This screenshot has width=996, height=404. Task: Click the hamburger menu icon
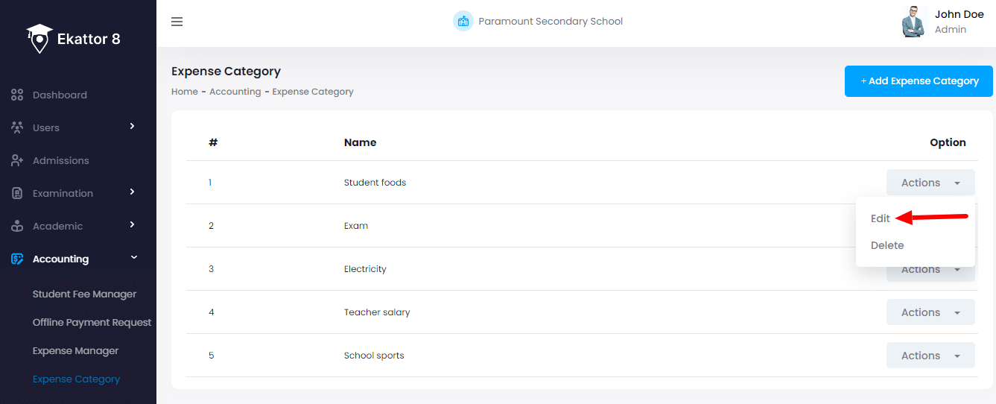177,22
